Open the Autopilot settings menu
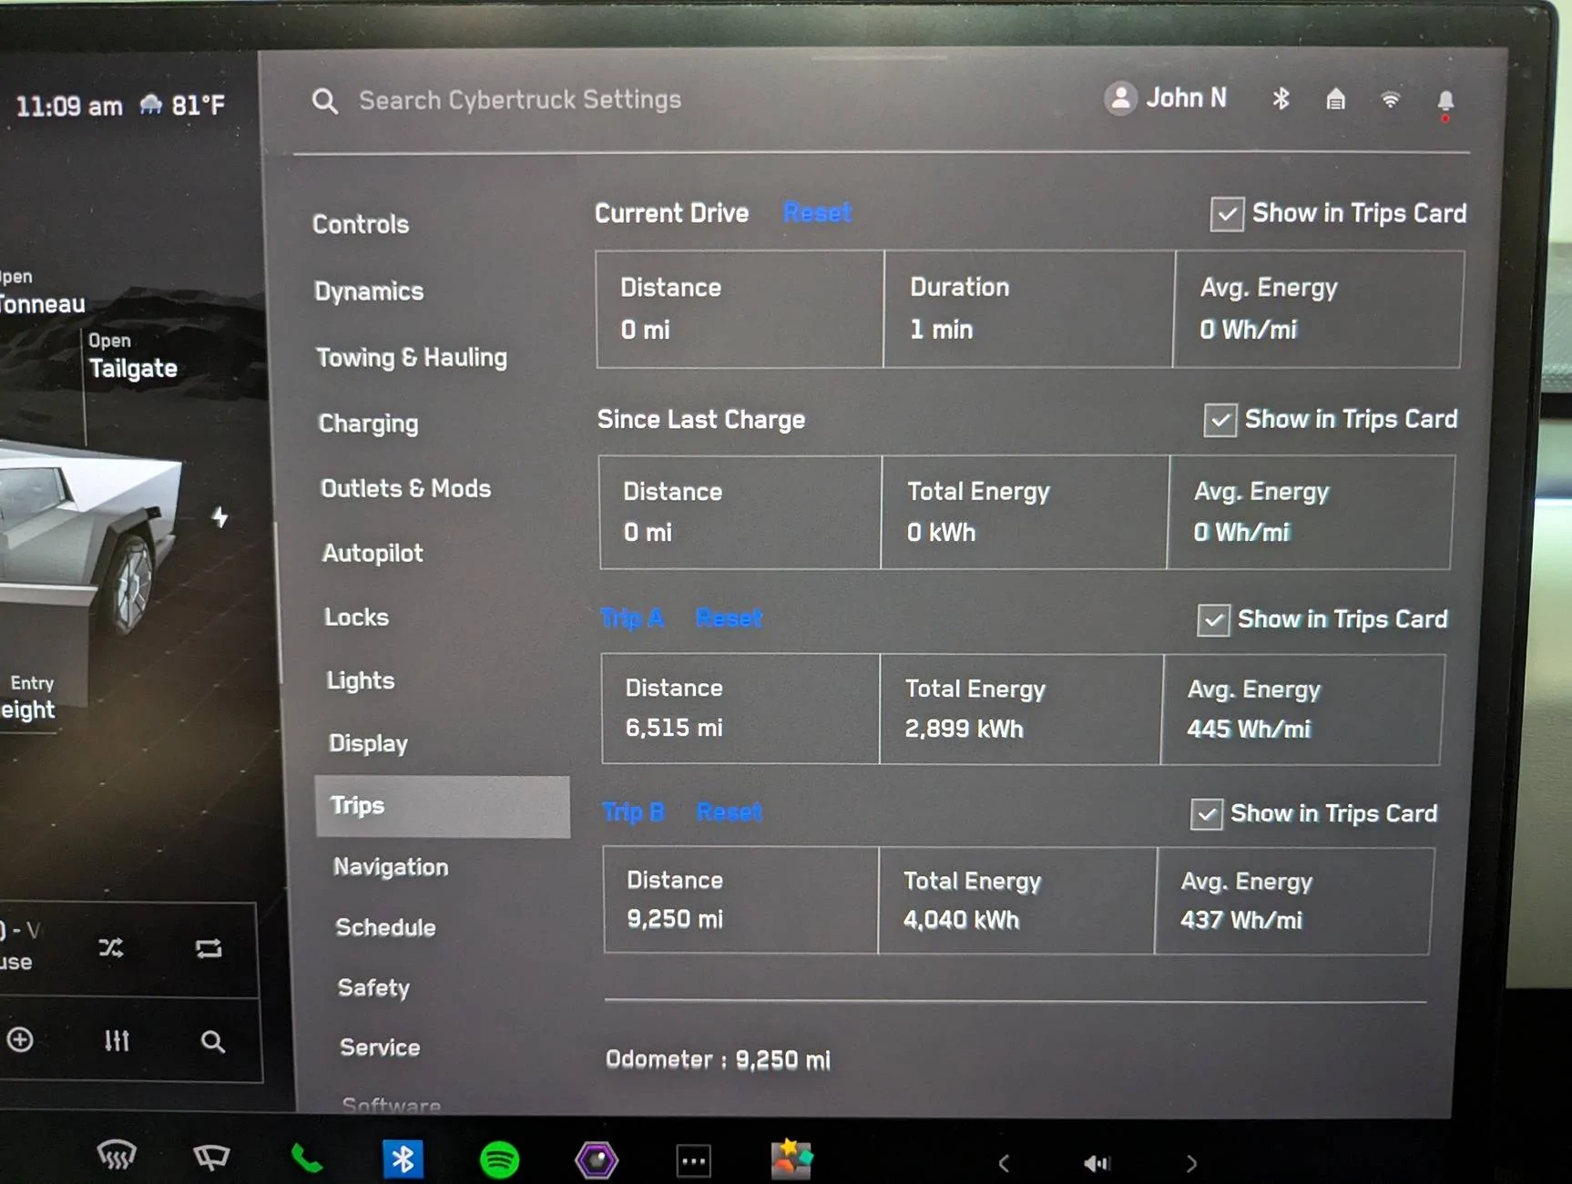Image resolution: width=1572 pixels, height=1184 pixels. point(373,554)
